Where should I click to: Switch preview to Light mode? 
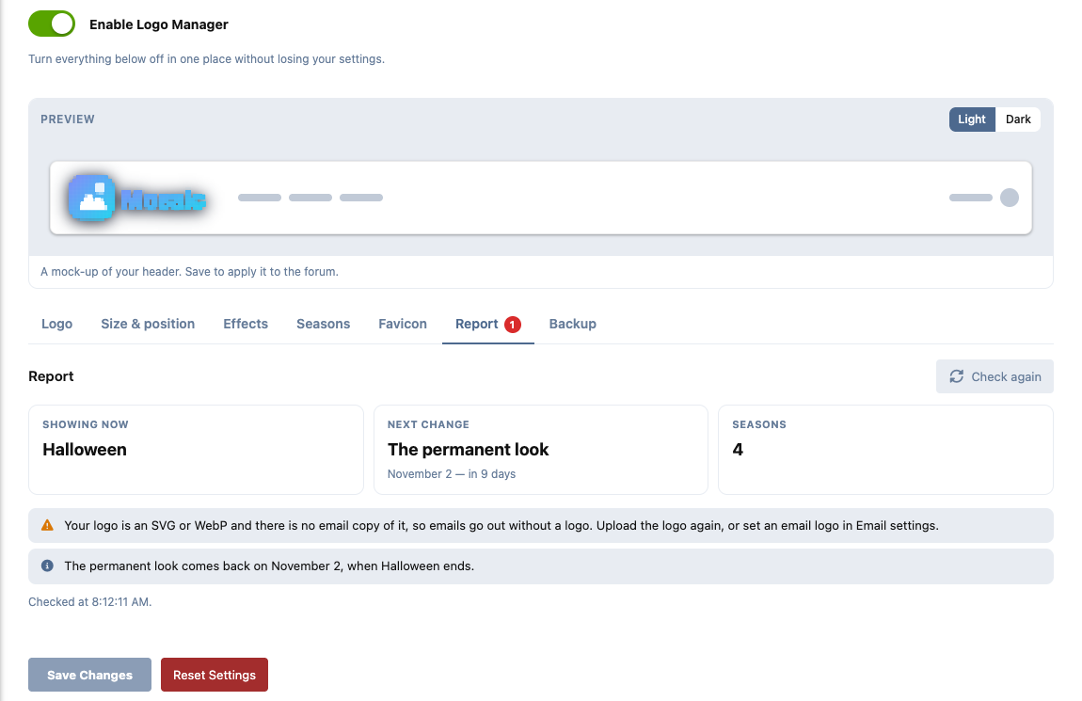tap(972, 119)
